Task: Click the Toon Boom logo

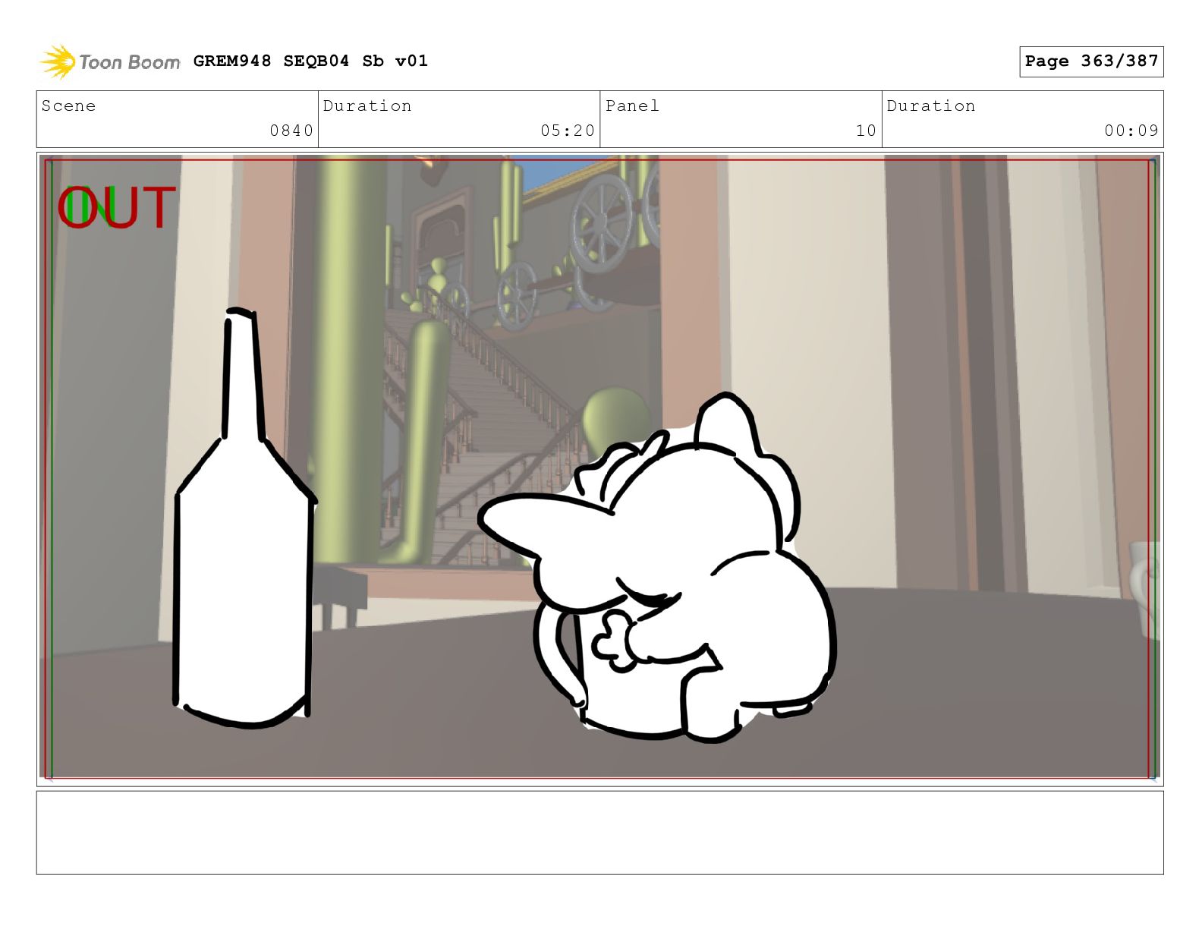Action: point(110,61)
